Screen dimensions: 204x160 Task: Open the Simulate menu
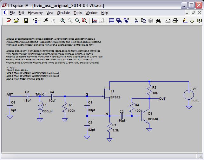[x=63, y=13]
